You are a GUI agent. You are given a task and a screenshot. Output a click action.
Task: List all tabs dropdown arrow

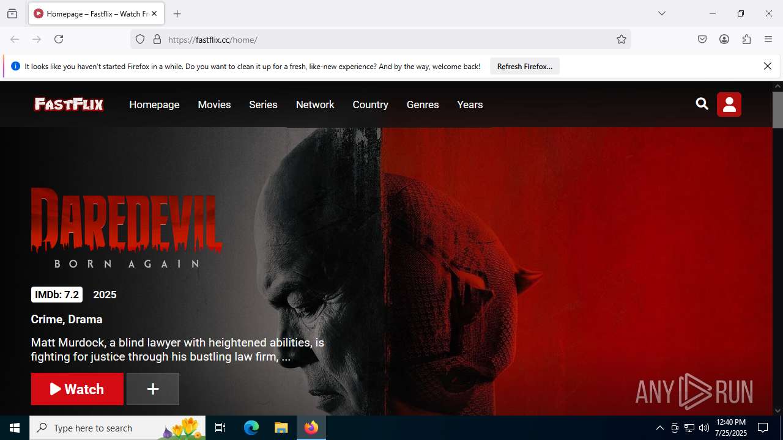[661, 13]
